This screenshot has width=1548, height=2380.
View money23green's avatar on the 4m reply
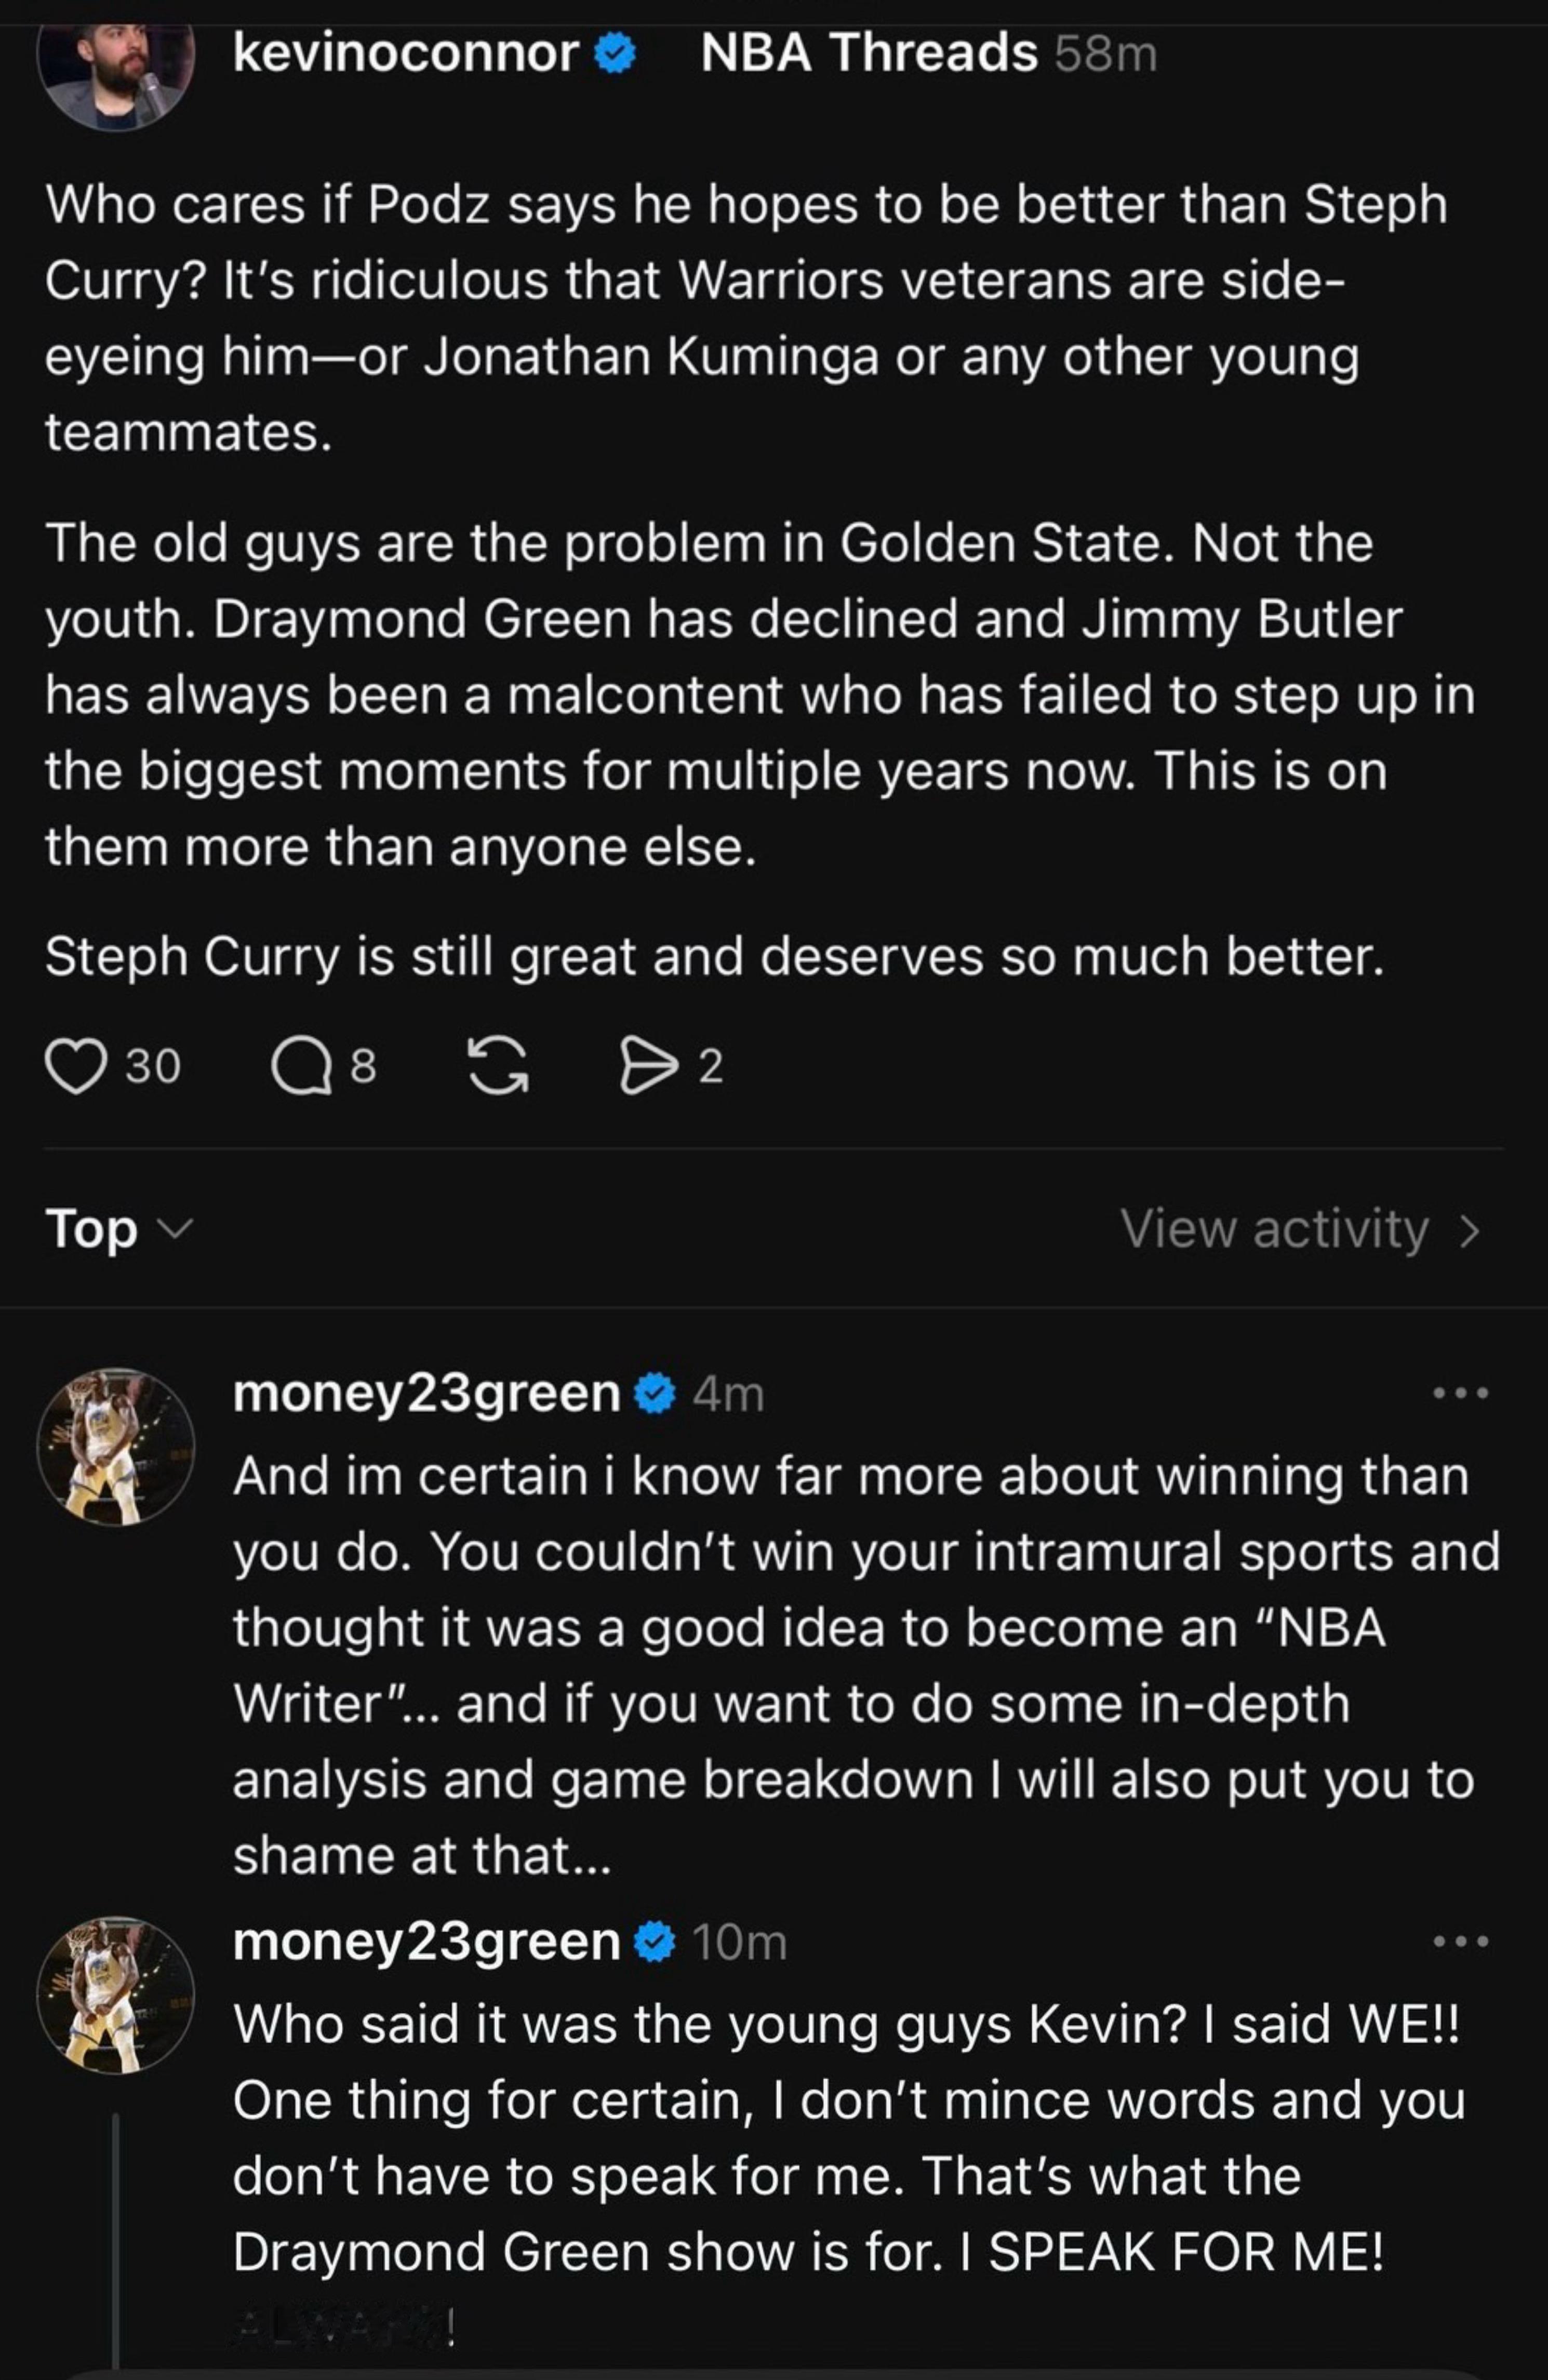[116, 1447]
